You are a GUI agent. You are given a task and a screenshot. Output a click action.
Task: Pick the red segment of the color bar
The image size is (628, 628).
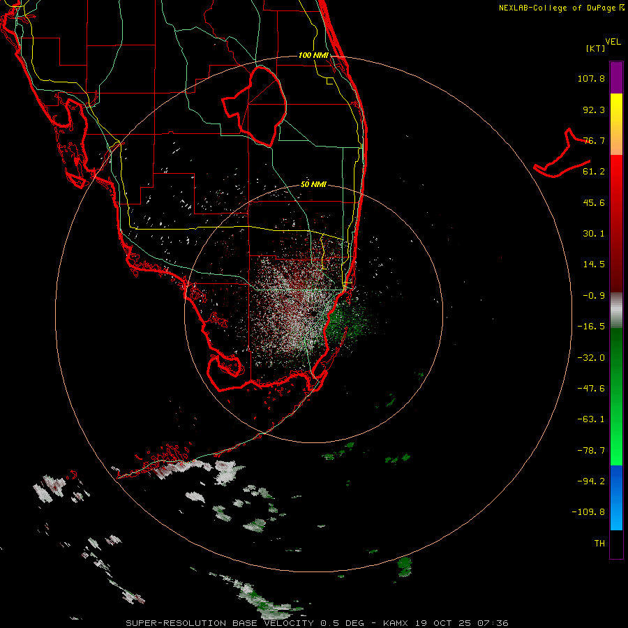616,223
